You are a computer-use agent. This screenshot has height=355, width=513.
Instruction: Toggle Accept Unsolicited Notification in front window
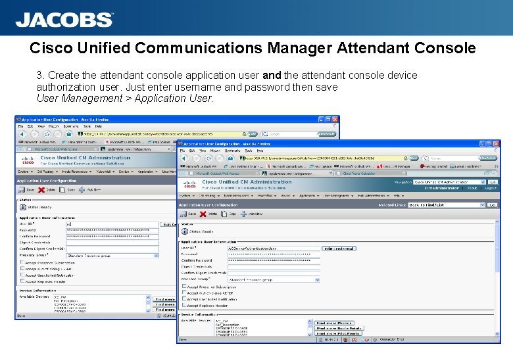[184, 298]
